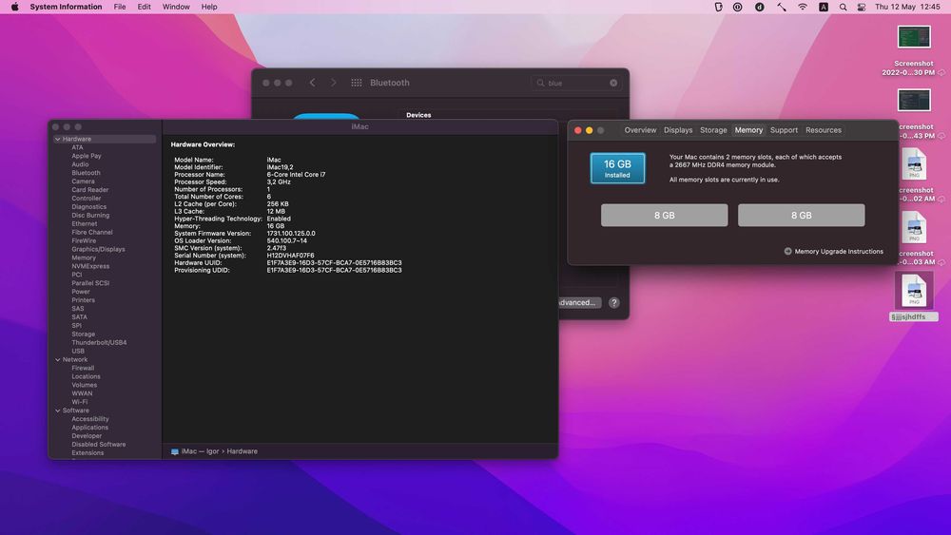Viewport: 951px width, 535px height.
Task: Select Applications under Software
Action: [89, 428]
